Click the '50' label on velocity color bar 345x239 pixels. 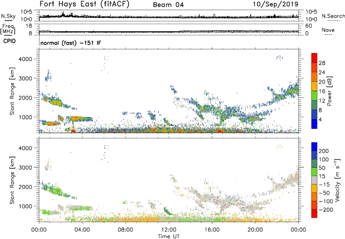pos(322,168)
